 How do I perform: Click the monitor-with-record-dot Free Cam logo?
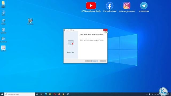71,43
